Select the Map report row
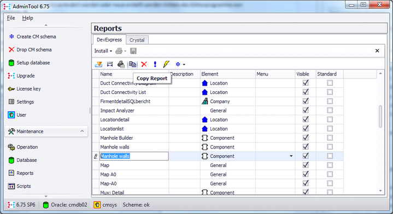 [218, 165]
